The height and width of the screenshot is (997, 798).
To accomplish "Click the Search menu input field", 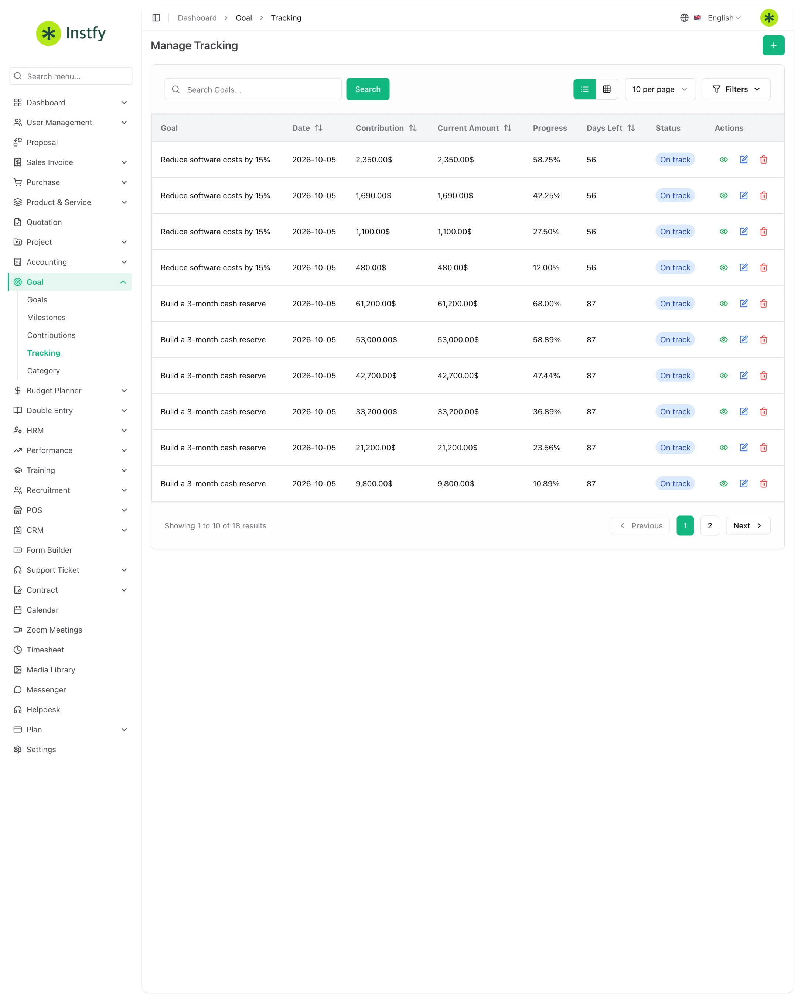I will coord(71,76).
